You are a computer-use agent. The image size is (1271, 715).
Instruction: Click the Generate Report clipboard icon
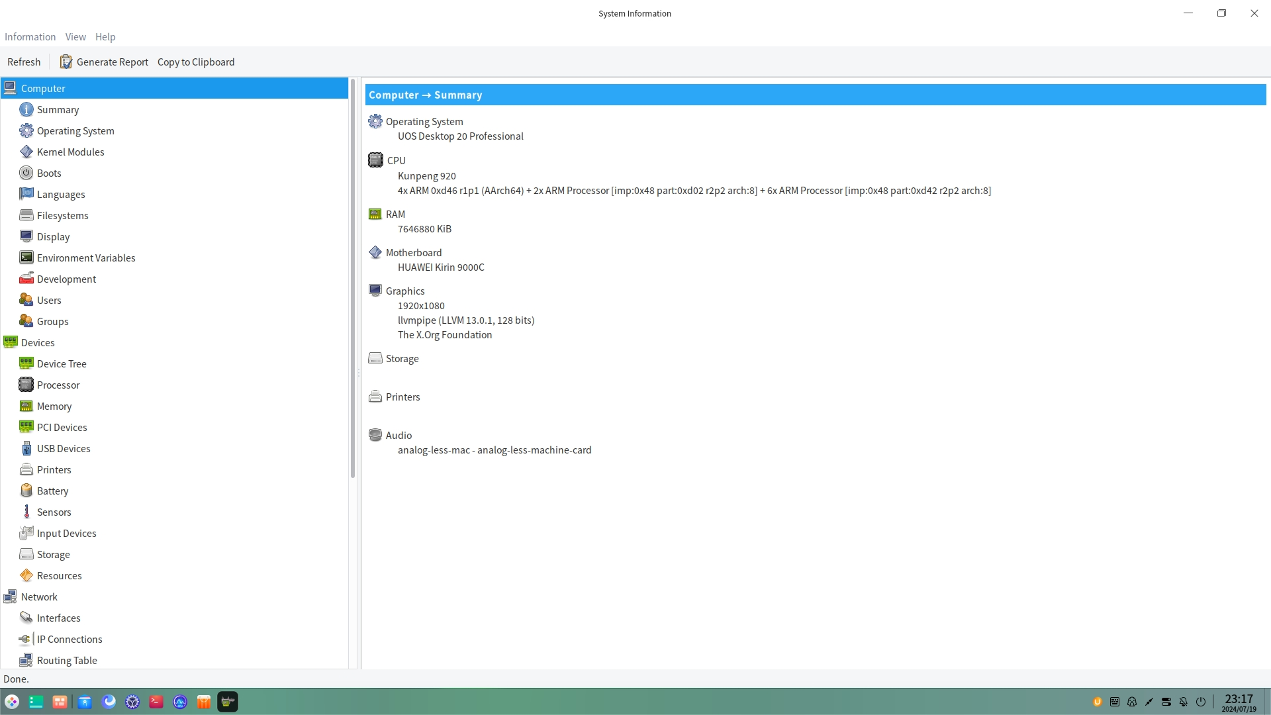[66, 62]
